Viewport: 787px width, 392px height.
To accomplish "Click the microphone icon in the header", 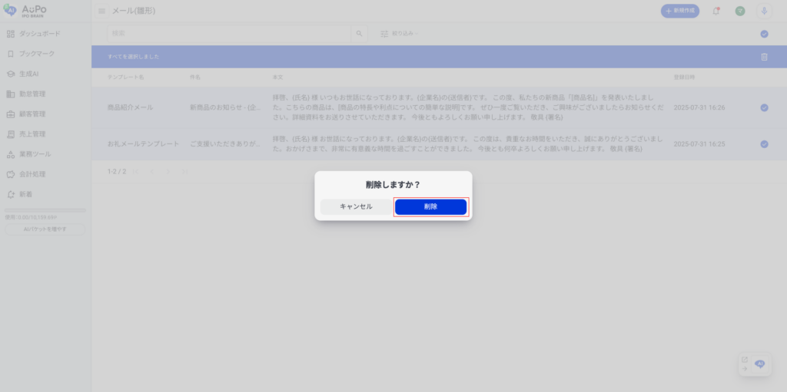I will coord(764,11).
